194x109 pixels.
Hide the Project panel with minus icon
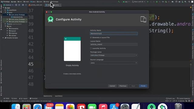[26, 5]
